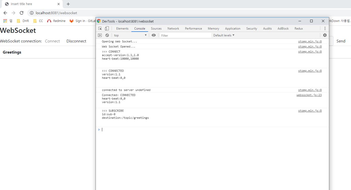Open stomp.min.js:8 link beside '>>> CONNECT'
This screenshot has width=351, height=190.
pos(310,52)
